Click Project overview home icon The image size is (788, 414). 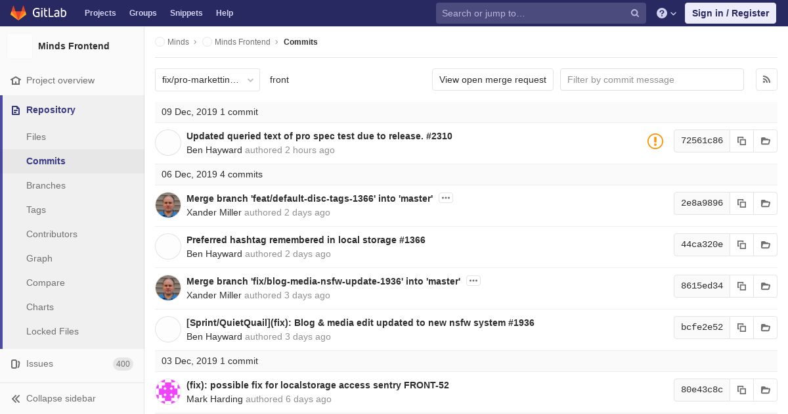click(16, 80)
